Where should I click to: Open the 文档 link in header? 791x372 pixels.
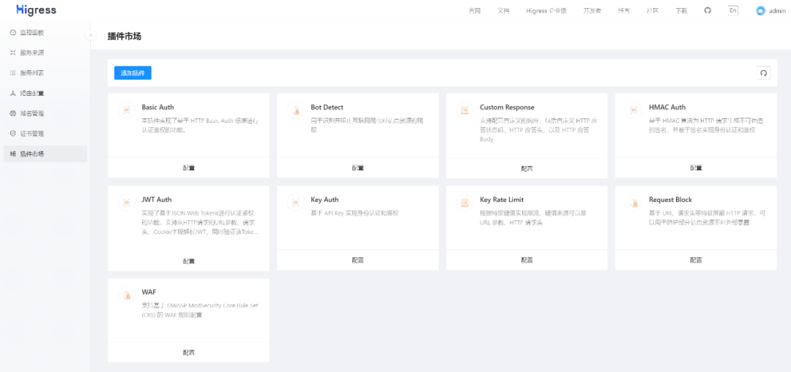pyautogui.click(x=503, y=10)
